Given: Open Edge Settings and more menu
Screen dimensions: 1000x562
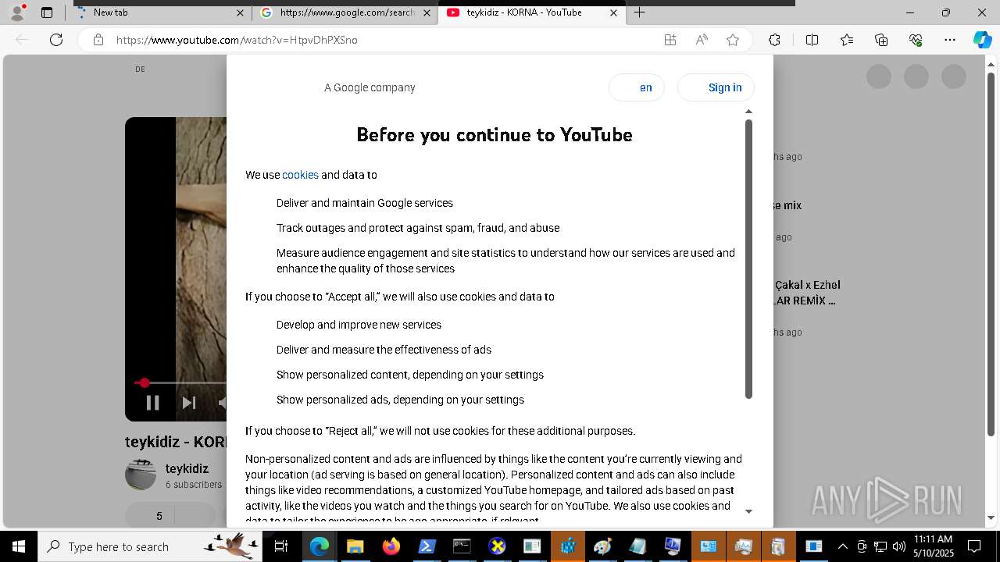Looking at the screenshot, I should (950, 40).
